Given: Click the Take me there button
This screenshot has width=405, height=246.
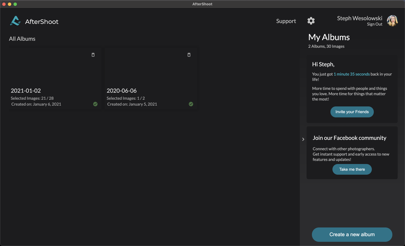Looking at the screenshot, I should 352,169.
